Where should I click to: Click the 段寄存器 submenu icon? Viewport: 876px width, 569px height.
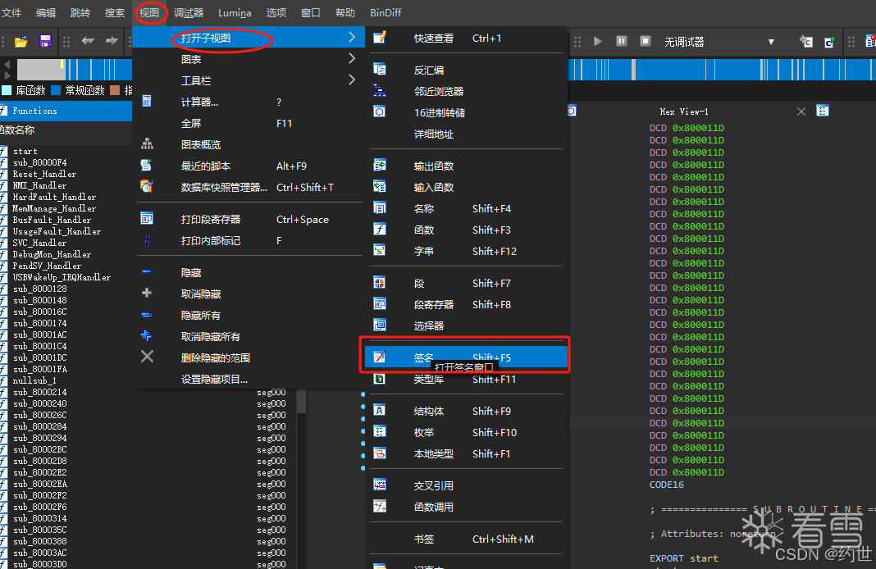pyautogui.click(x=380, y=303)
